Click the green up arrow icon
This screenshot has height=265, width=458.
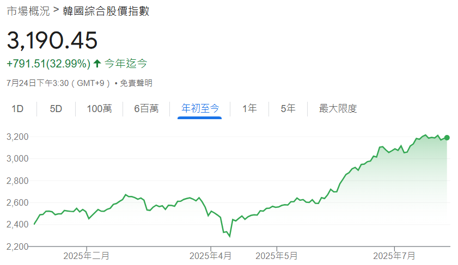97,63
